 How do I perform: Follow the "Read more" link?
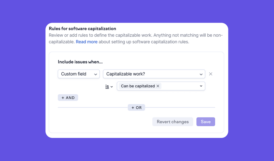click(x=87, y=41)
